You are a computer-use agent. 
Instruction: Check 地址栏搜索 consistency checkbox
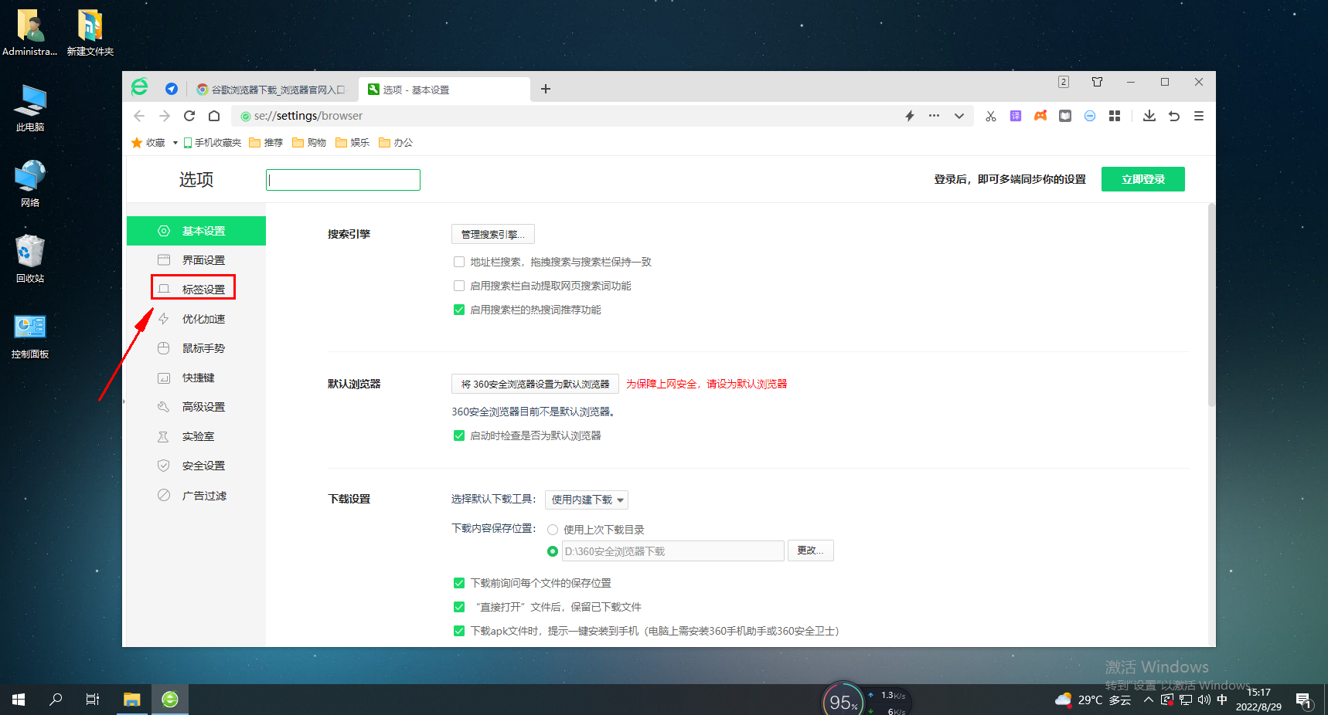(459, 262)
